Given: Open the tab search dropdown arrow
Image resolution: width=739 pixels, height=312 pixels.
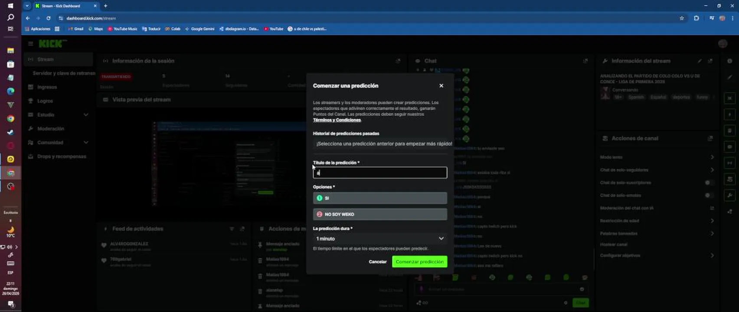Looking at the screenshot, I should (x=27, y=6).
